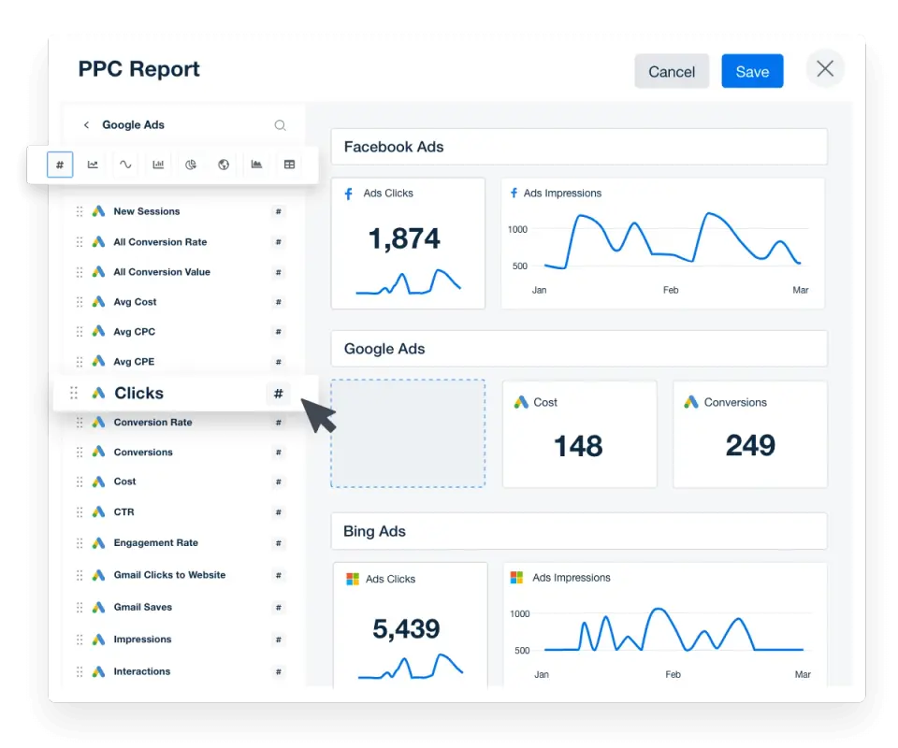The height and width of the screenshot is (748, 898).
Task: Select the Engagement Rate metric
Action: [x=156, y=542]
